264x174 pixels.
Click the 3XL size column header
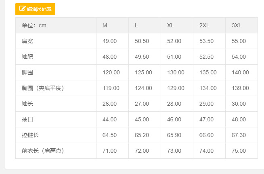[237, 25]
